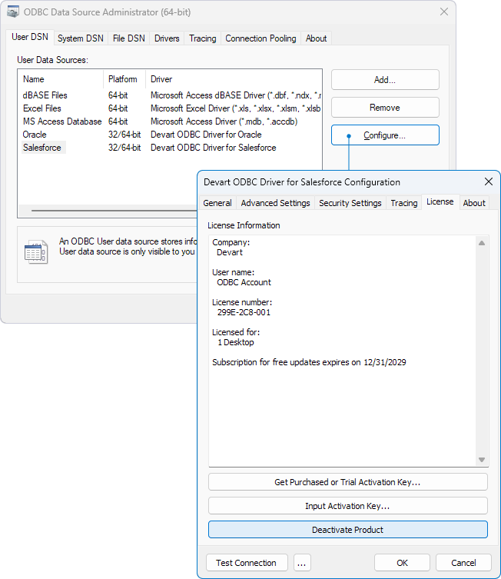The width and height of the screenshot is (501, 579).
Task: Click the Cancel button
Action: (x=463, y=563)
